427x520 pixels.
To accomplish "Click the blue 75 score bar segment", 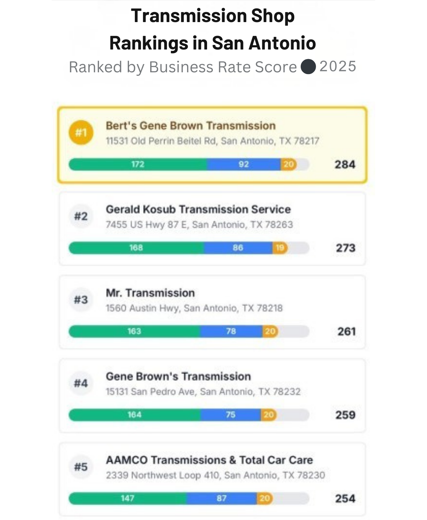I will [x=231, y=415].
